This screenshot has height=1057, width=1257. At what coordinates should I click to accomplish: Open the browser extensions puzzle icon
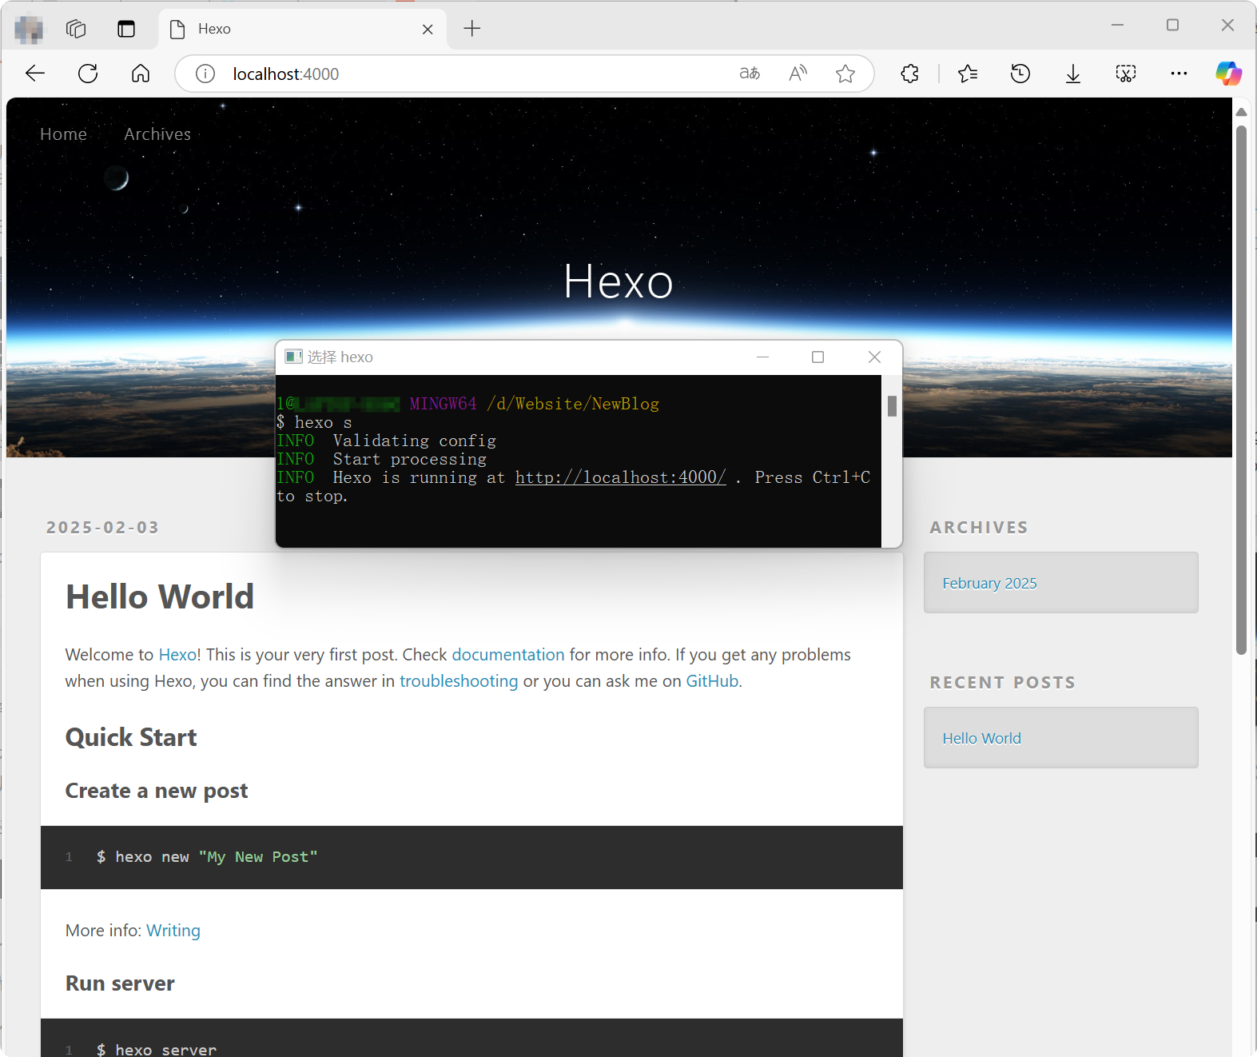[909, 74]
